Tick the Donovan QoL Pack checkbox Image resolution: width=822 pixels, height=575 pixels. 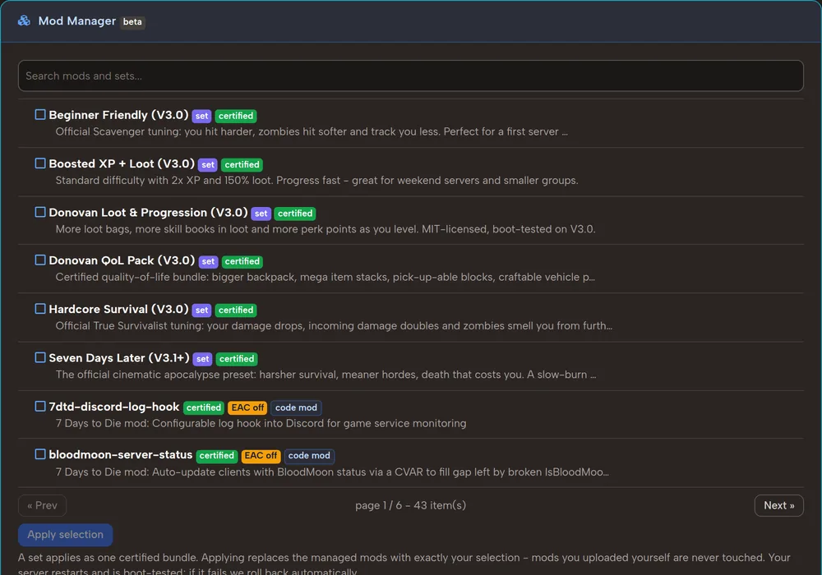tap(40, 260)
